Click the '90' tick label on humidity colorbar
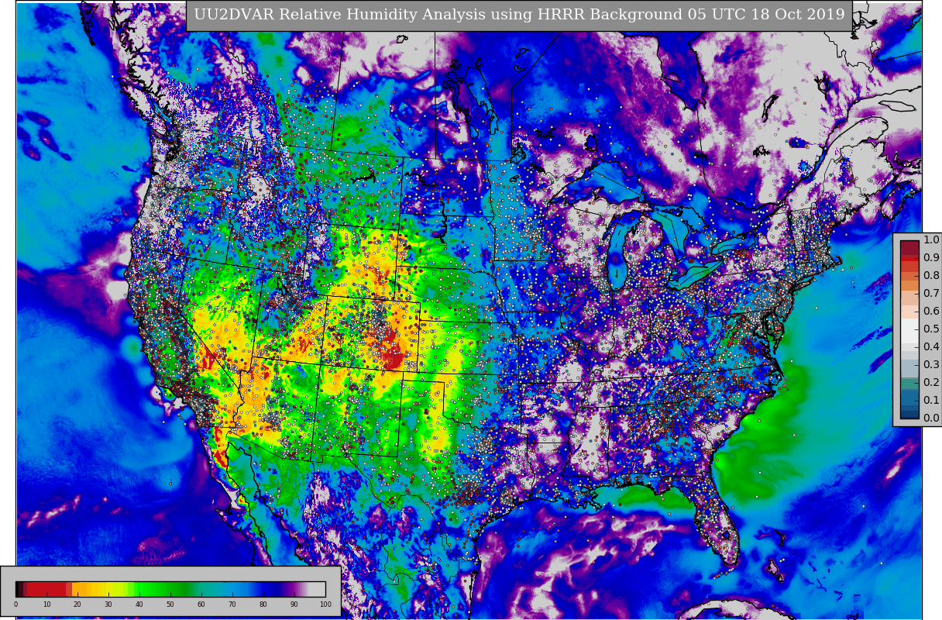 click(294, 604)
